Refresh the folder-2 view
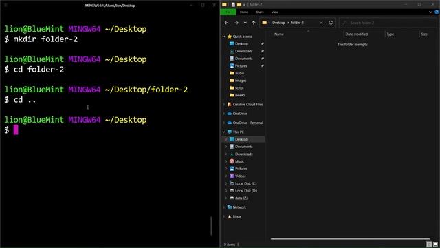This screenshot has height=248, width=440. tap(331, 23)
